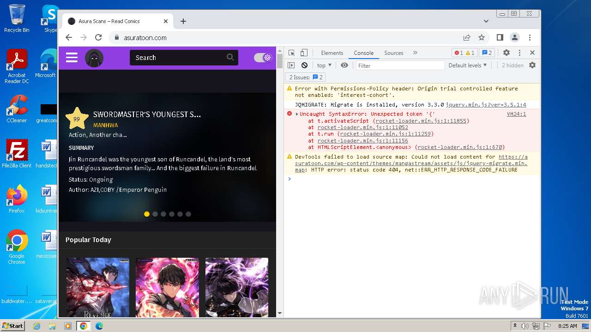This screenshot has width=591, height=332.
Task: Click the search magnifier icon on the site
Action: point(230,57)
